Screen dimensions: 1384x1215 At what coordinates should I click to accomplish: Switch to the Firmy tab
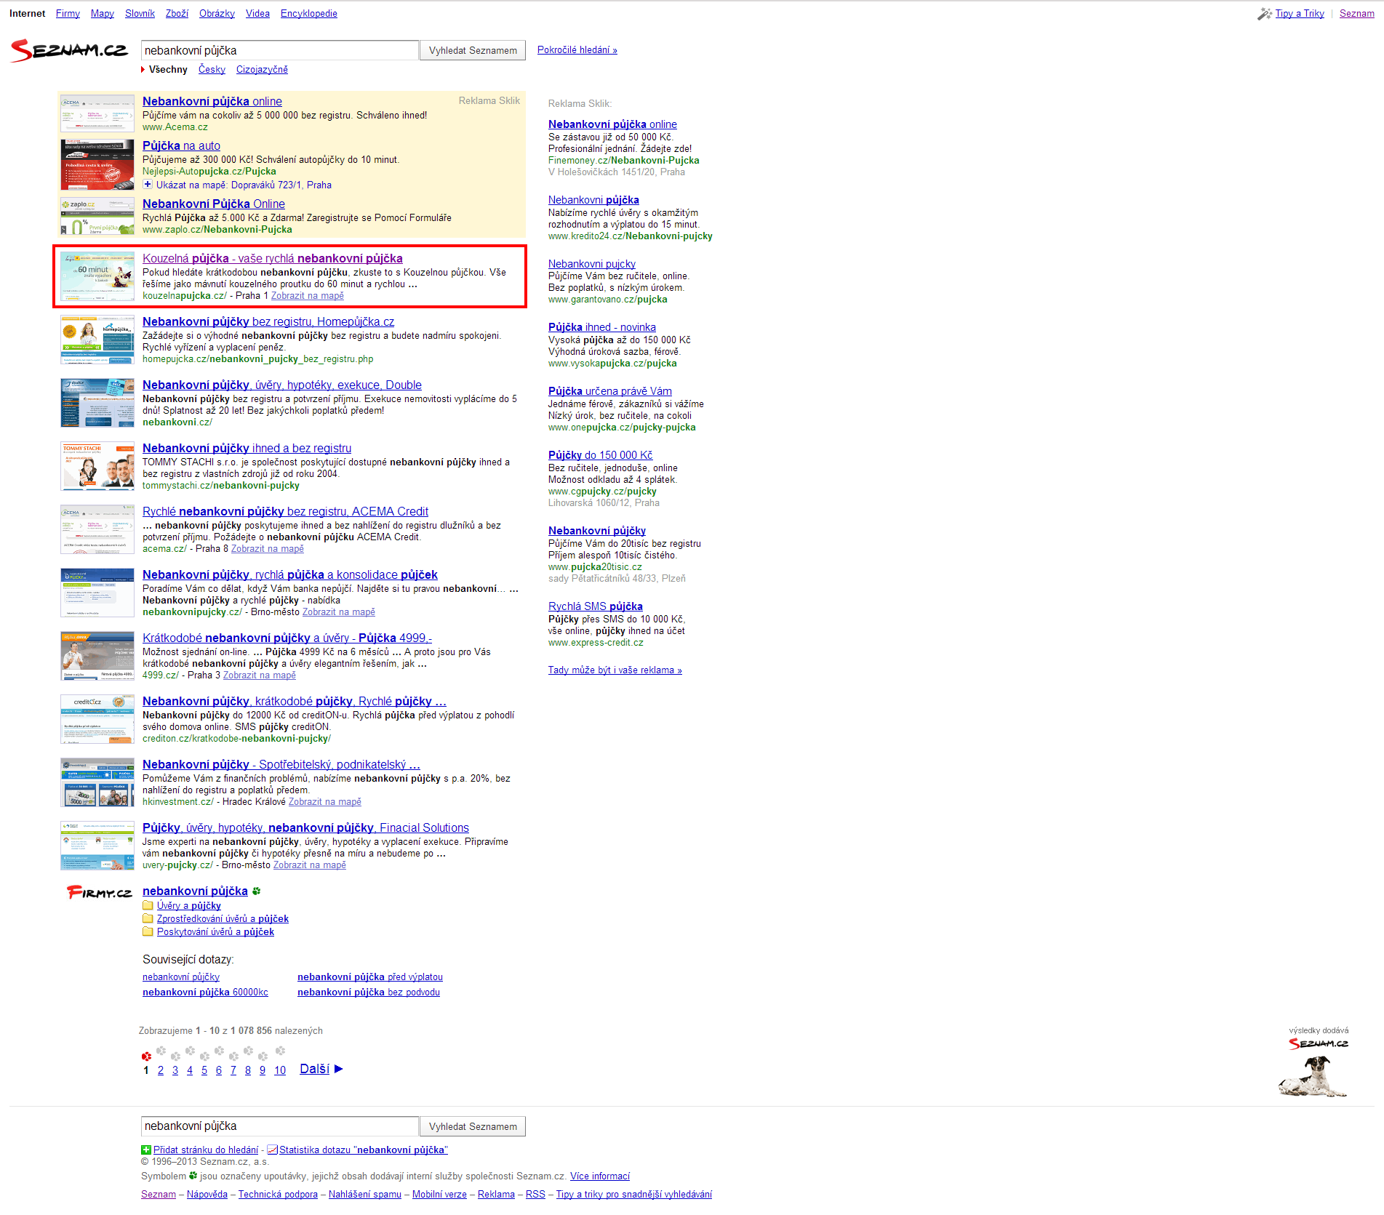tap(68, 14)
